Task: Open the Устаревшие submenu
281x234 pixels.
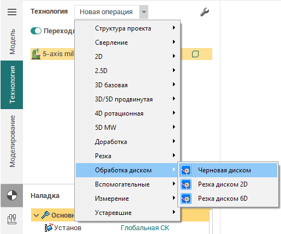Action: (x=128, y=213)
